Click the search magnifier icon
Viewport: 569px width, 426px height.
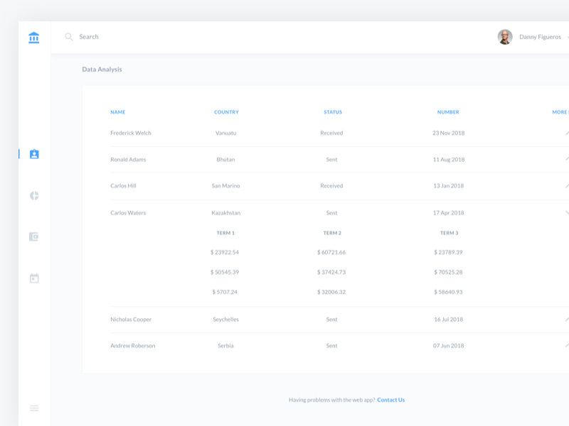pos(68,36)
